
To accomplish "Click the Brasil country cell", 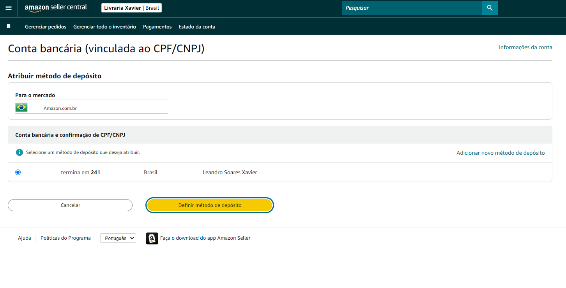I will click(x=150, y=172).
